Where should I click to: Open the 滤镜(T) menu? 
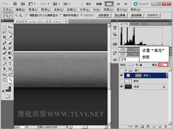(x=71, y=10)
